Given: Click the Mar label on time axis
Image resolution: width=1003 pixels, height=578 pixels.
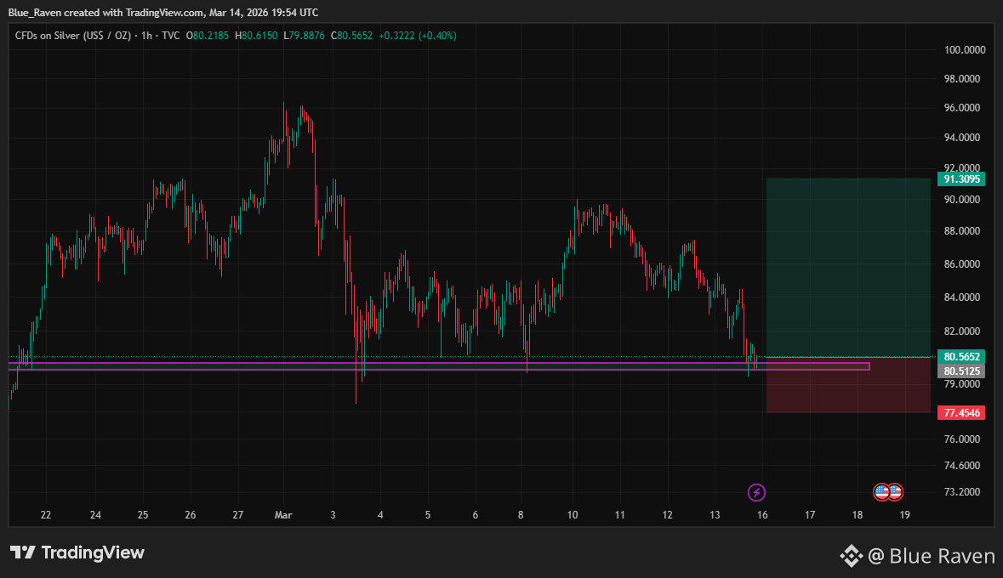Looking at the screenshot, I should [283, 515].
